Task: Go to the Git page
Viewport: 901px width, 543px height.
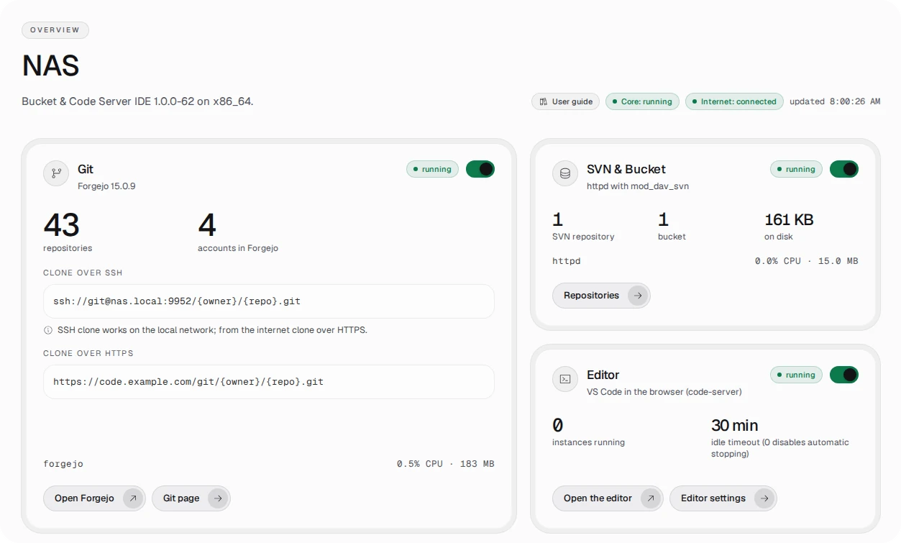Action: coord(191,498)
